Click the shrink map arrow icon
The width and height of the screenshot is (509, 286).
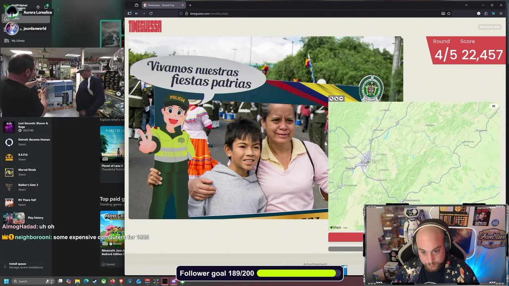coord(336,99)
